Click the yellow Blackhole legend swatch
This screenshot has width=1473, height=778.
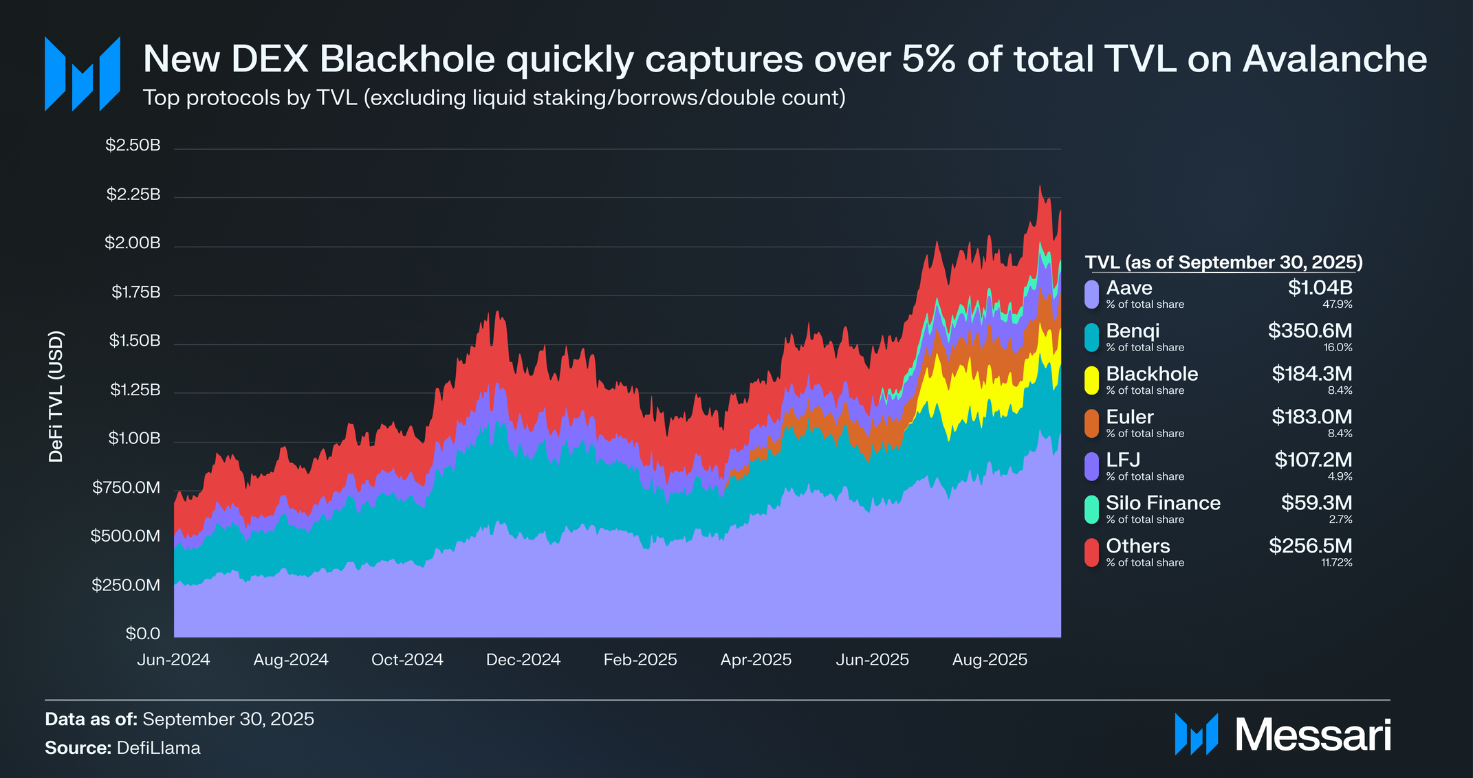(x=1091, y=381)
